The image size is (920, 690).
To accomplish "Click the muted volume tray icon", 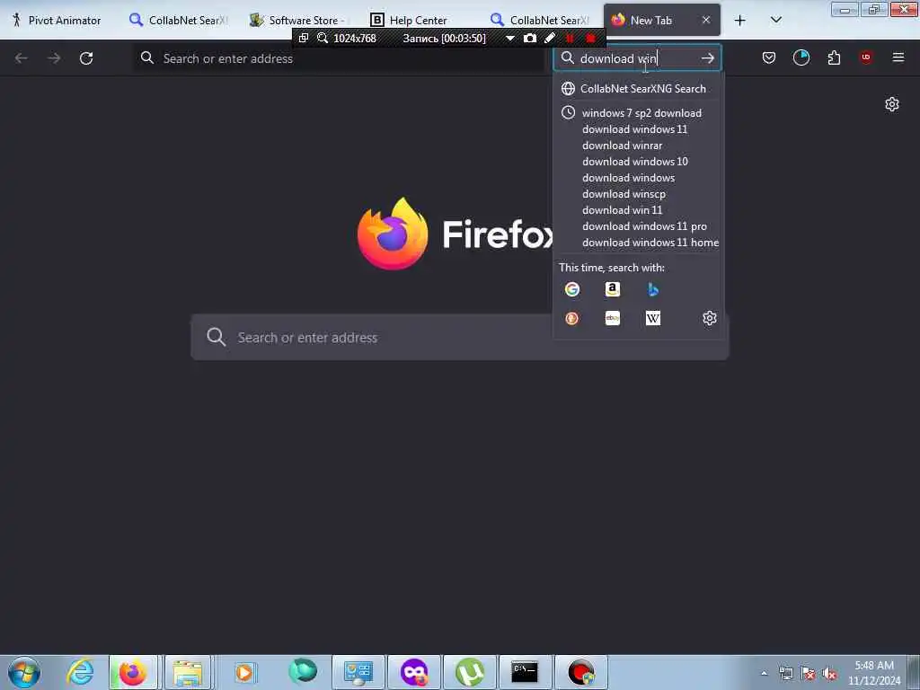I will click(829, 674).
